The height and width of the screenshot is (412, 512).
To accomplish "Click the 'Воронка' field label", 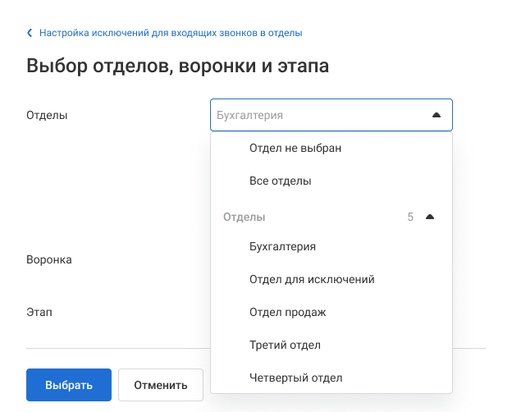I will [x=49, y=259].
